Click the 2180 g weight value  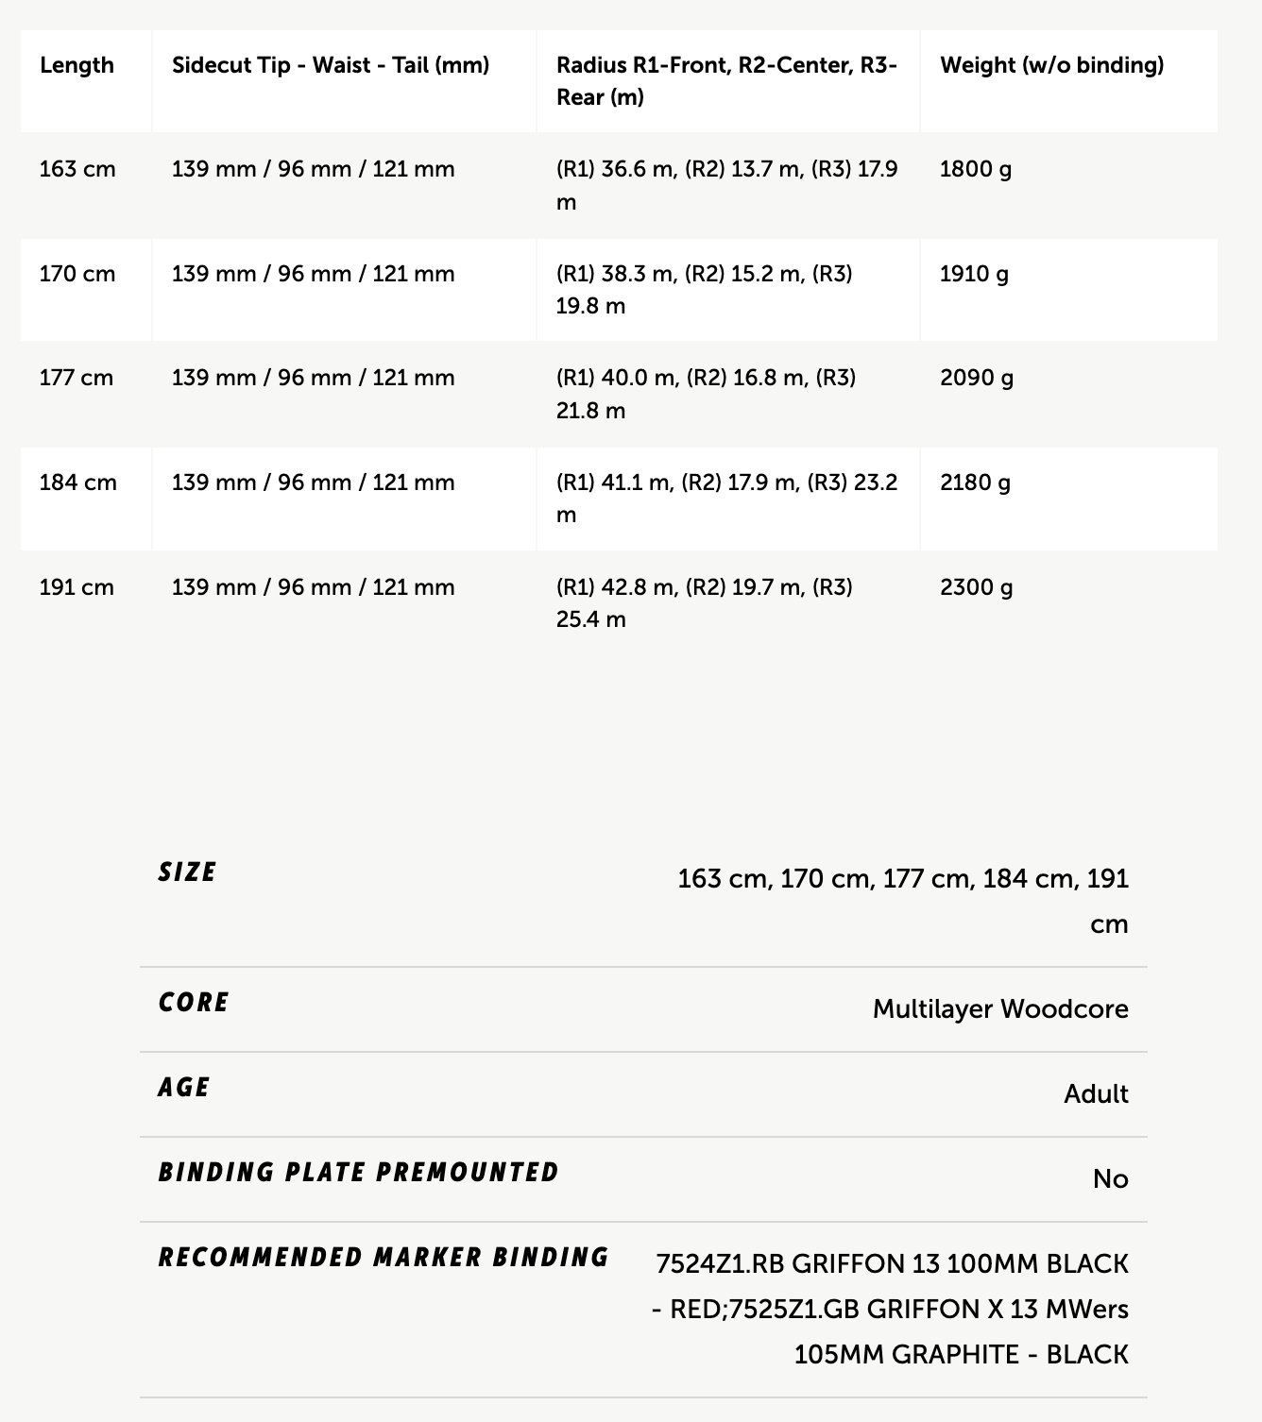click(975, 482)
